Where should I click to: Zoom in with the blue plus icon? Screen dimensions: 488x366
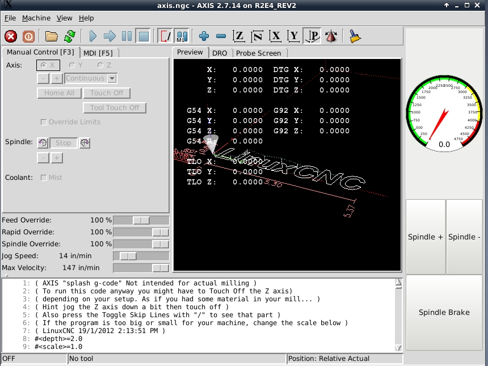pyautogui.click(x=204, y=36)
